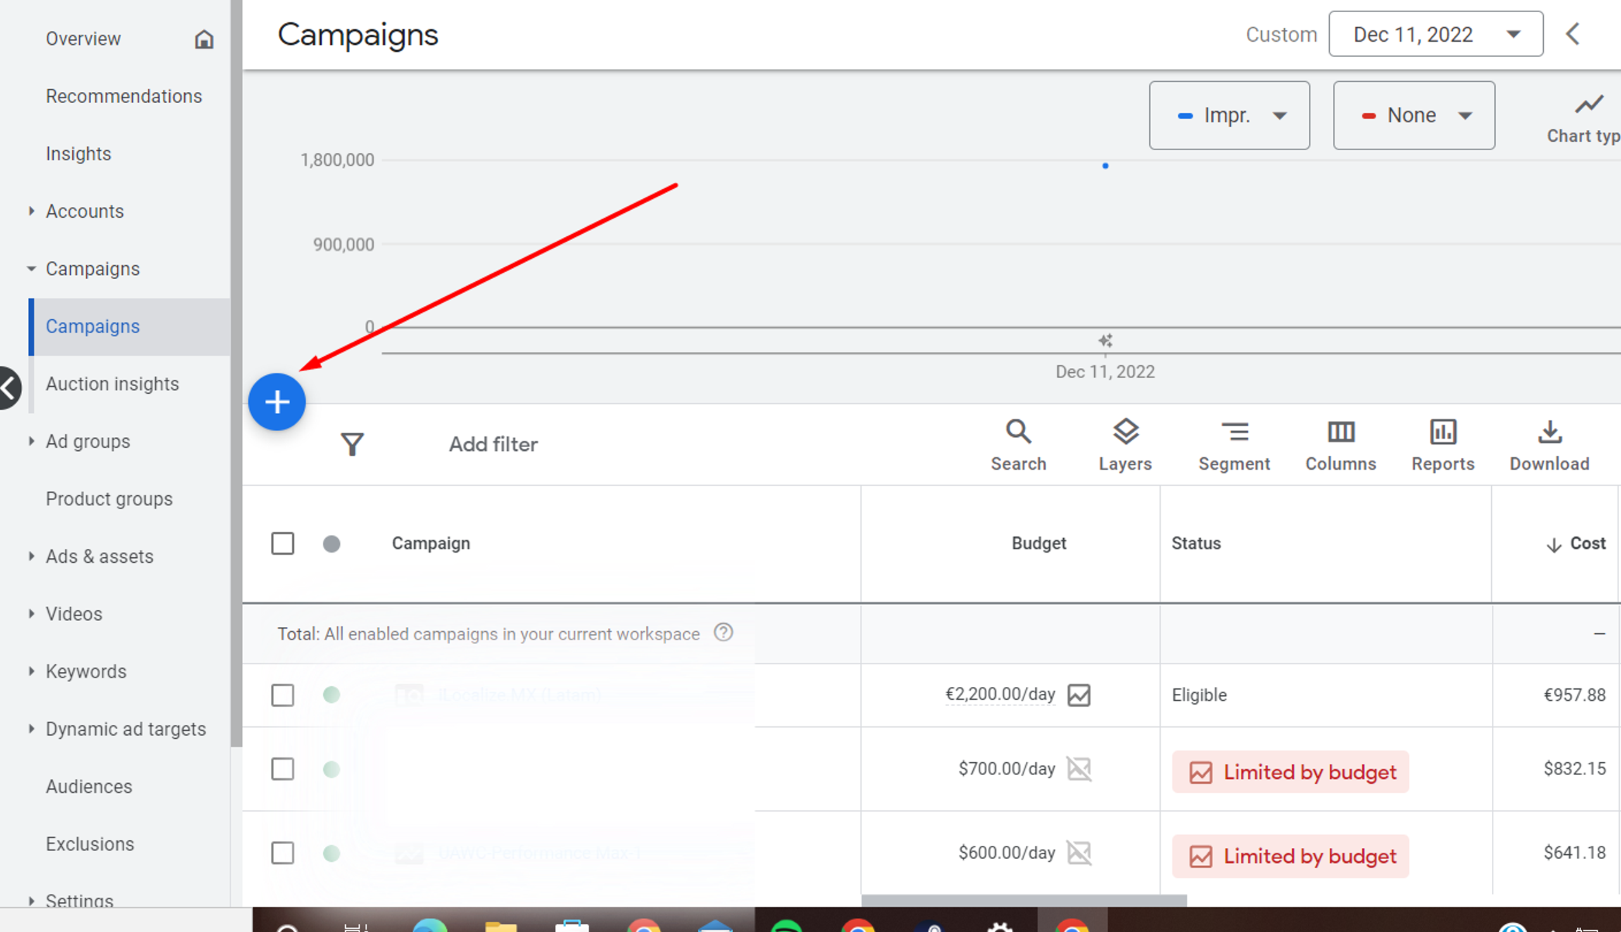Screen dimensions: 1621x932
Task: Open the Layers option
Action: point(1125,444)
